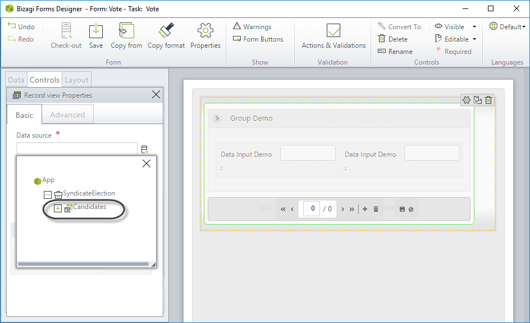Screen dimensions: 530x323
Task: Save the form
Action: (96, 35)
